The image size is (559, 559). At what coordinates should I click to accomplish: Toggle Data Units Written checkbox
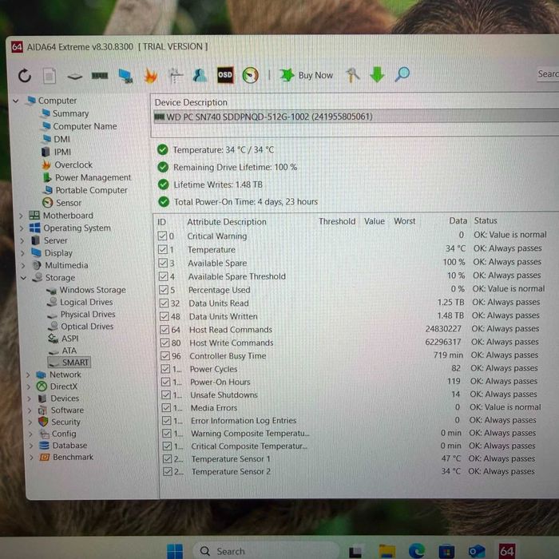point(165,316)
